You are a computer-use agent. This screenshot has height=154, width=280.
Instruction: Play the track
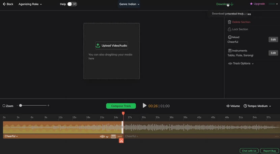(144, 106)
